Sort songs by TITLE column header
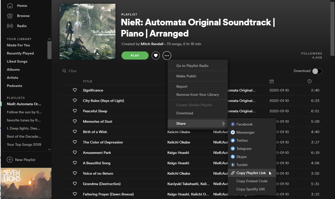Screen dimensions: 335x199 (87, 81)
